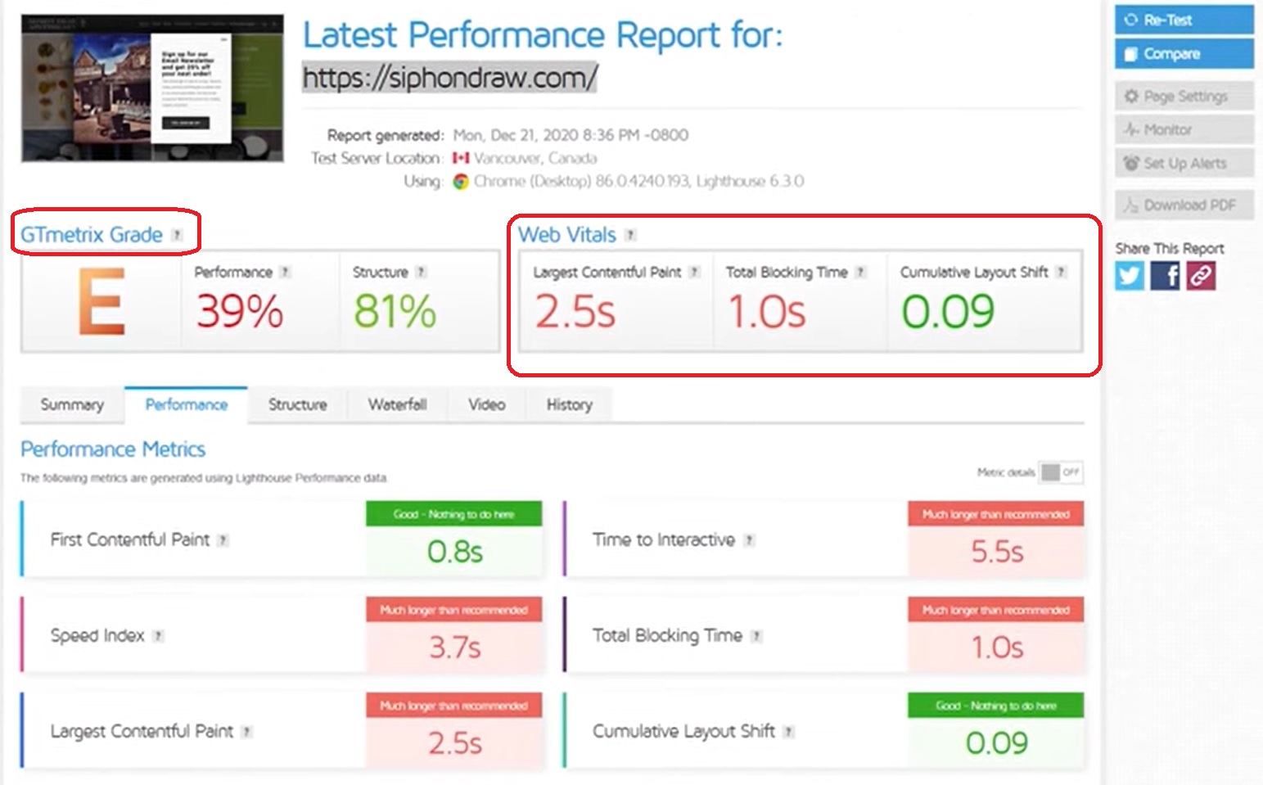Click the 81% Structure score
This screenshot has width=1263, height=785.
[395, 312]
